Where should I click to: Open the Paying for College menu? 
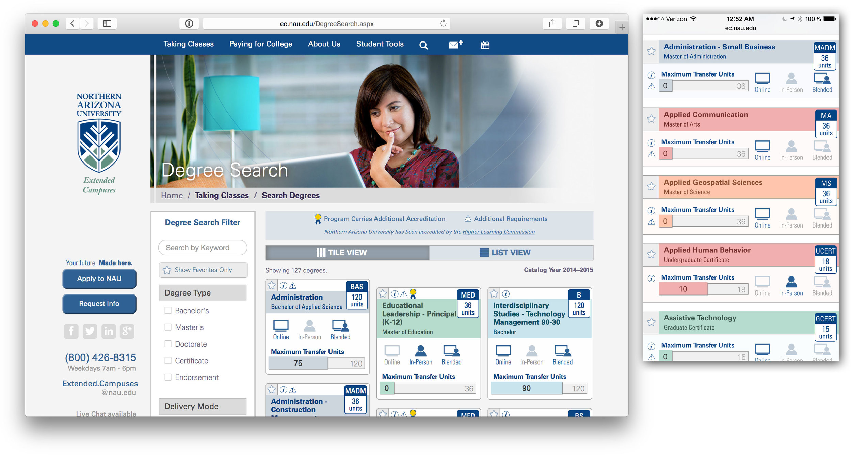pyautogui.click(x=261, y=44)
